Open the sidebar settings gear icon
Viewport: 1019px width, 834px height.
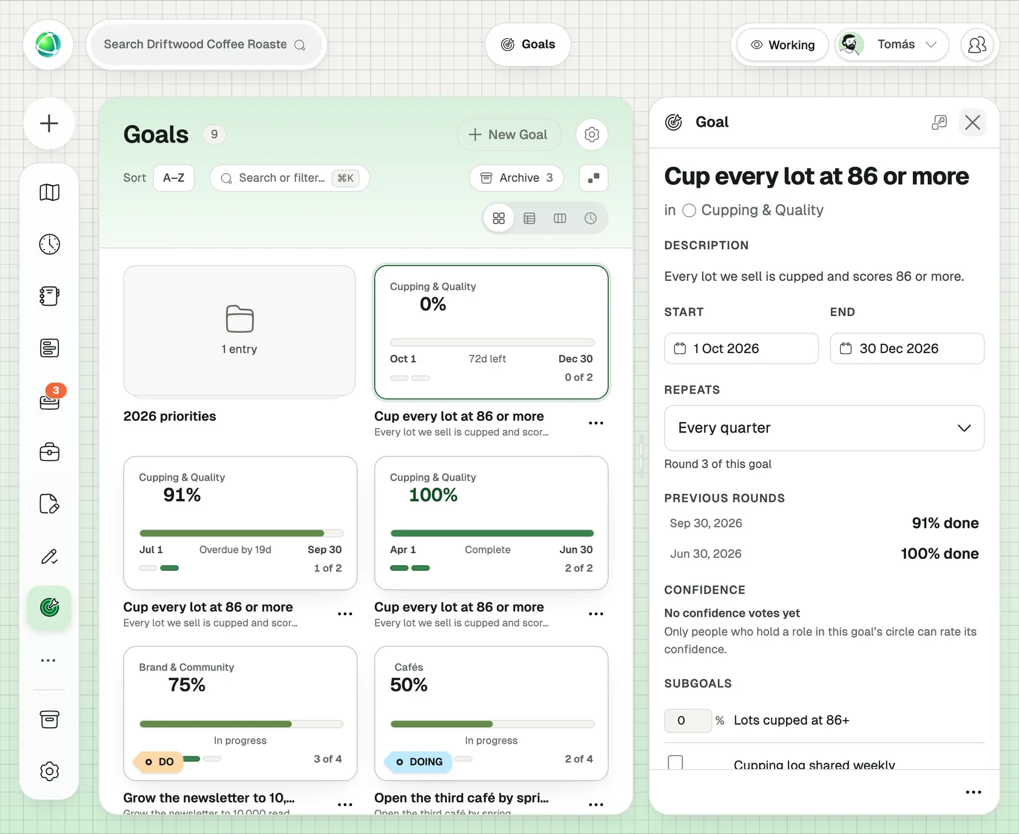coord(49,771)
